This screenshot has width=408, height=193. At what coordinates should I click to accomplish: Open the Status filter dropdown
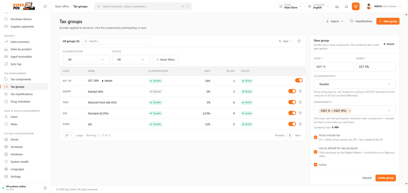click(131, 60)
